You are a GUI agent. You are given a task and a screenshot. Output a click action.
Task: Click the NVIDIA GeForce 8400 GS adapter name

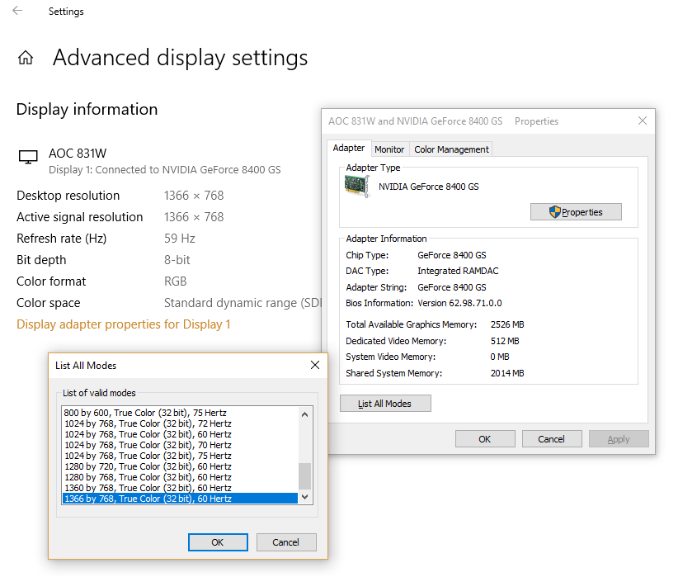coord(429,187)
